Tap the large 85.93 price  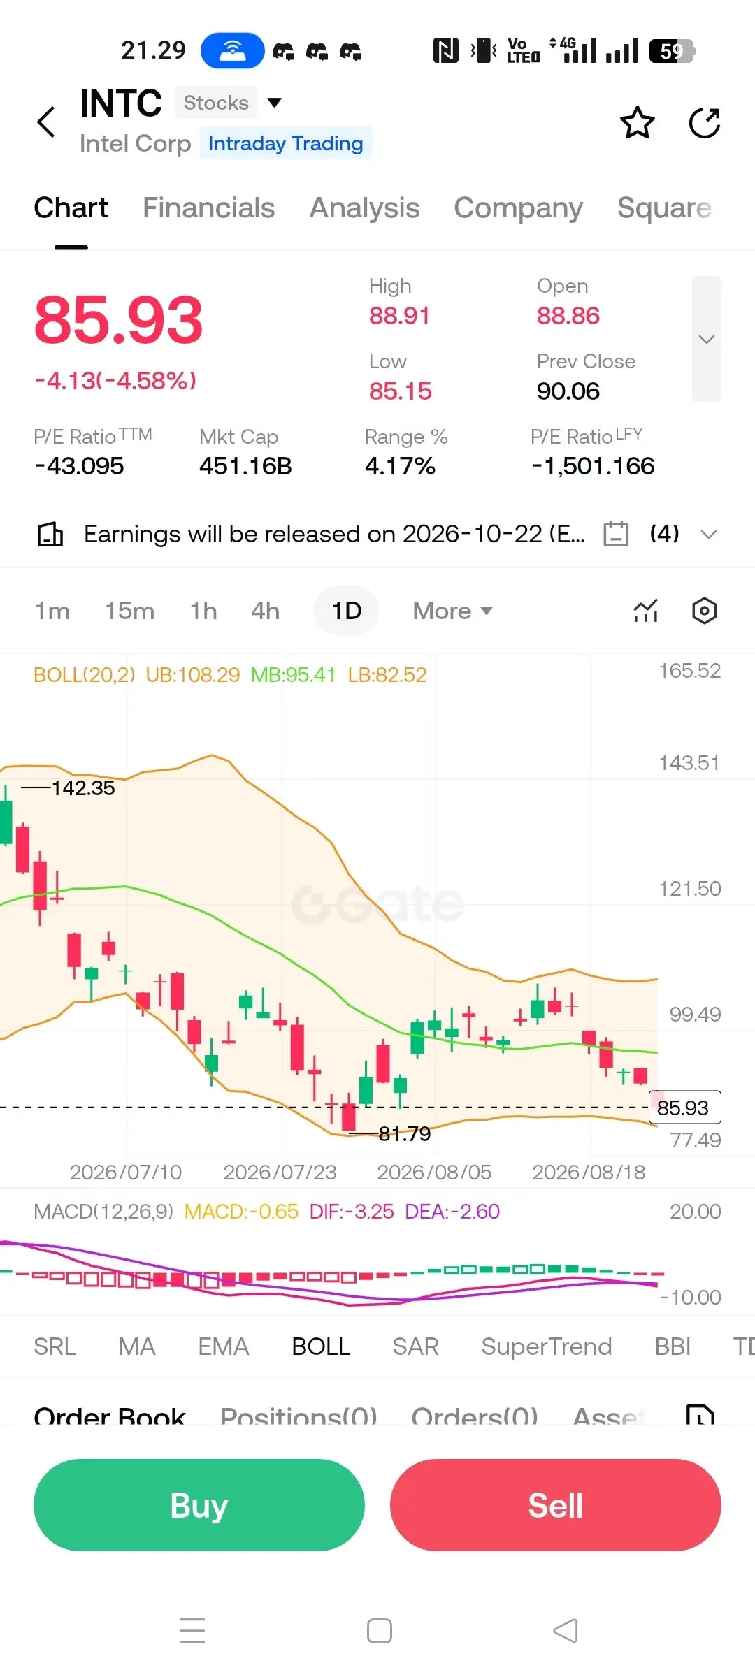point(118,320)
